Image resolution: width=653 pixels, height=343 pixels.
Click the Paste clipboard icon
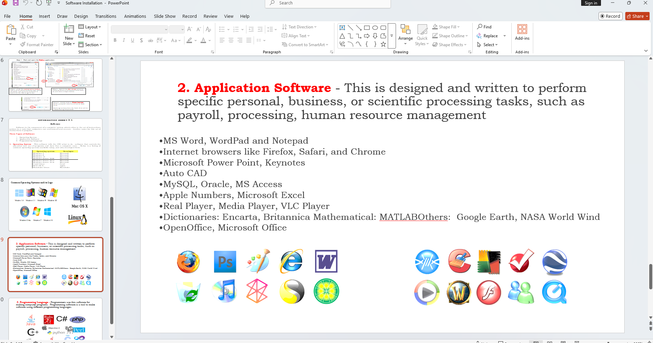tap(11, 30)
